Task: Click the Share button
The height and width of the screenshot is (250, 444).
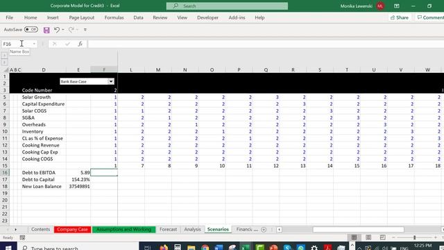Action: tap(400, 17)
